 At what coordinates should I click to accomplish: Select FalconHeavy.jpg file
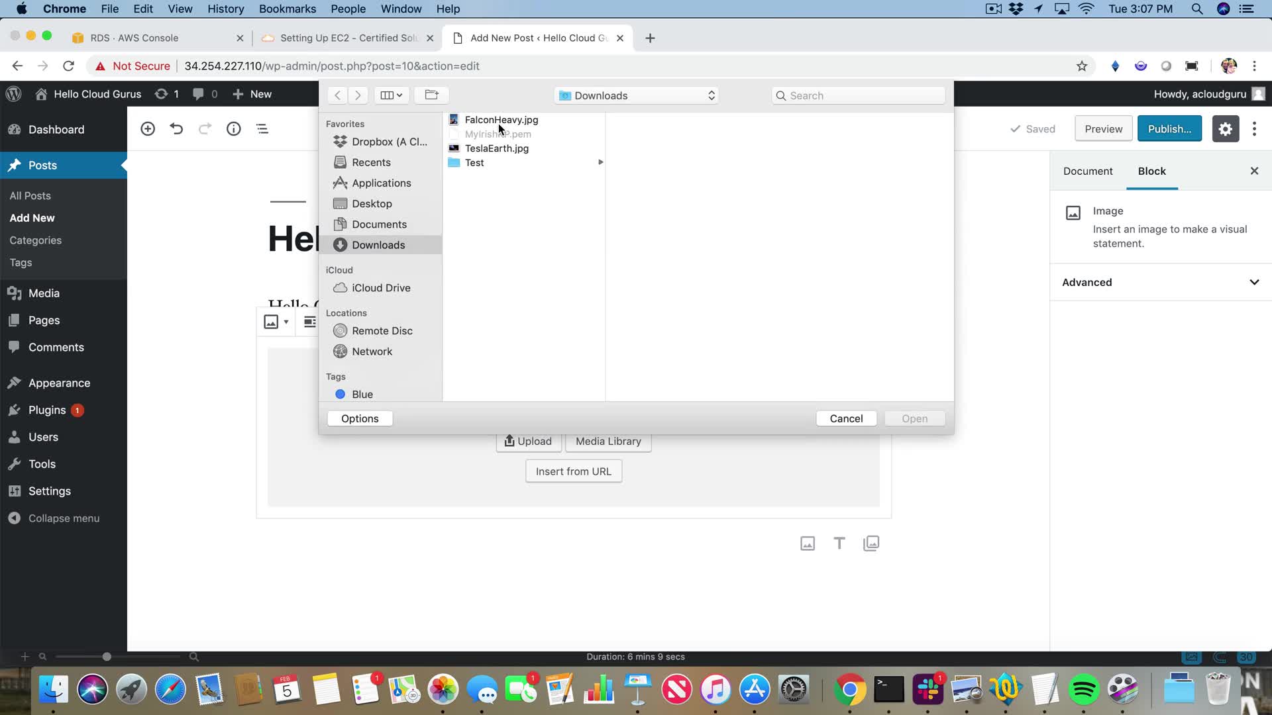pos(501,120)
